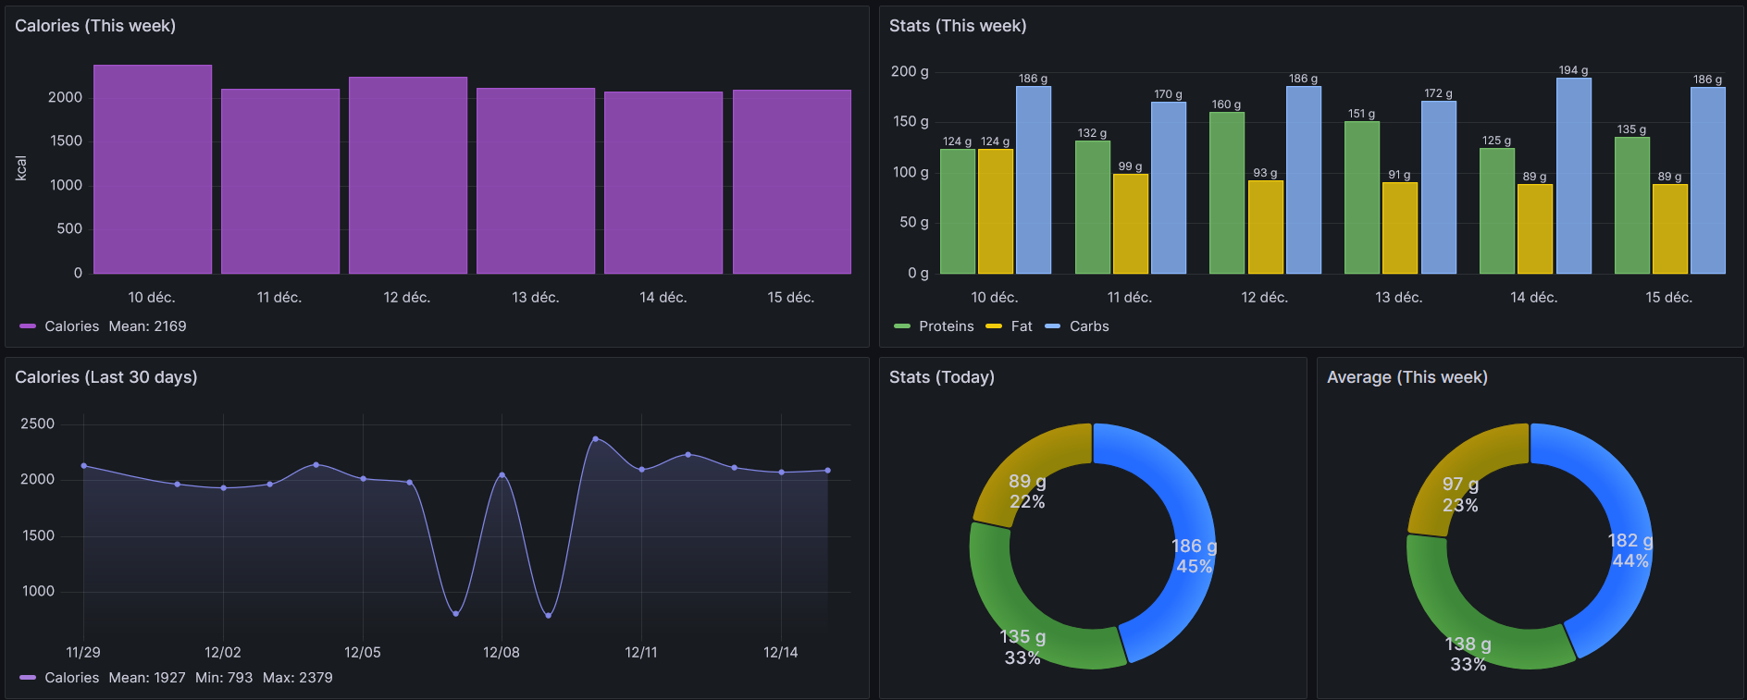Toggle Carbs series in the legend

(1089, 326)
